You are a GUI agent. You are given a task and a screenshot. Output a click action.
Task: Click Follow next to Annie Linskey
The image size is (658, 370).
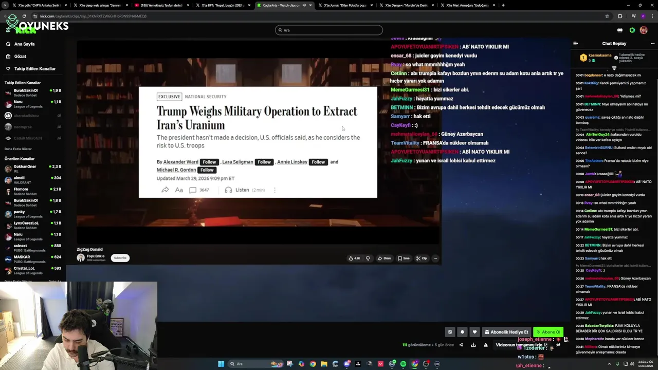click(x=318, y=162)
